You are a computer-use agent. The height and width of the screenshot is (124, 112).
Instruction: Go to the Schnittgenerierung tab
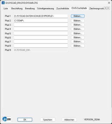pyautogui.click(x=46, y=8)
